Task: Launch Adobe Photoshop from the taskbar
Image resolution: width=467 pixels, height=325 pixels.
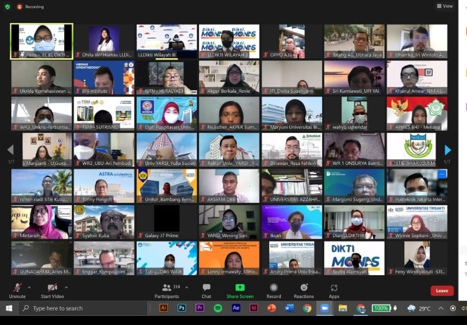Action: (x=182, y=308)
